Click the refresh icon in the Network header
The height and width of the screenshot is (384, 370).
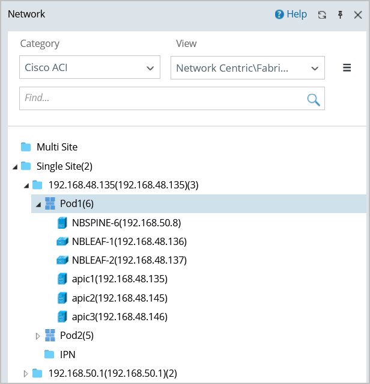point(322,14)
